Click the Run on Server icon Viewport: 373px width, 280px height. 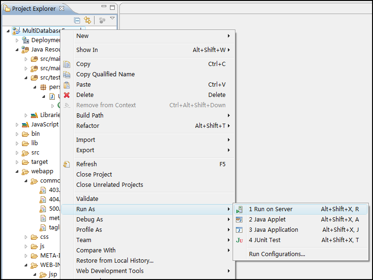click(x=239, y=209)
